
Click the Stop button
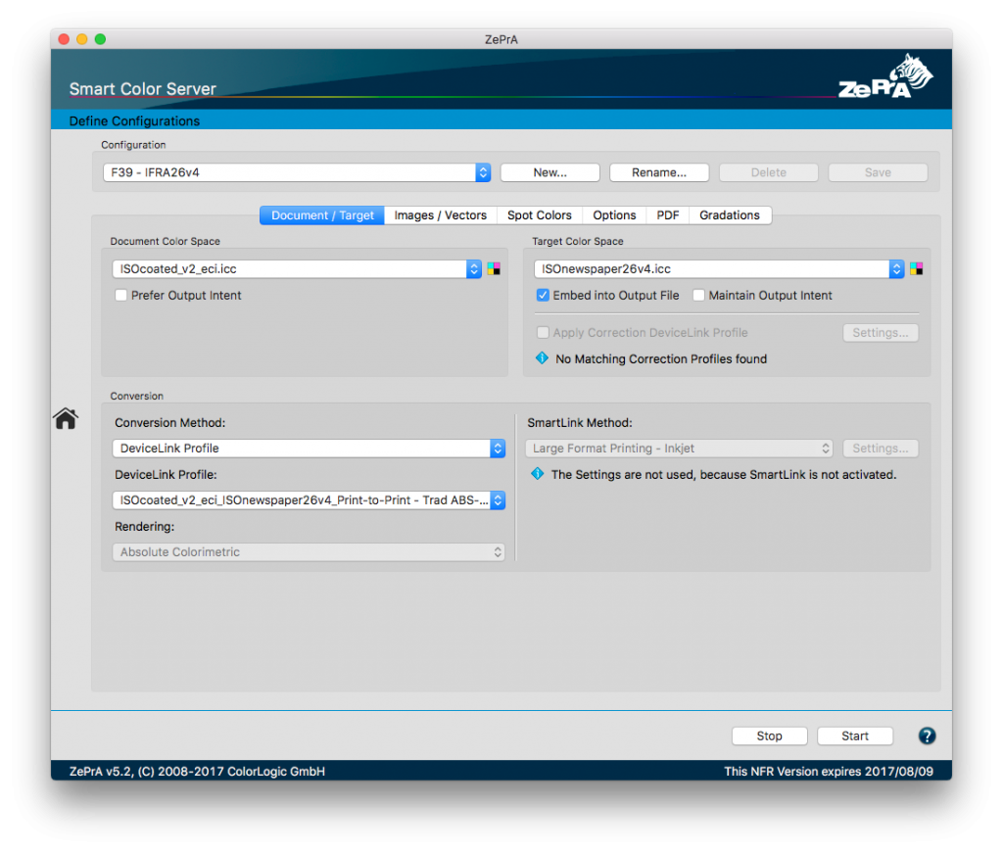click(x=770, y=736)
